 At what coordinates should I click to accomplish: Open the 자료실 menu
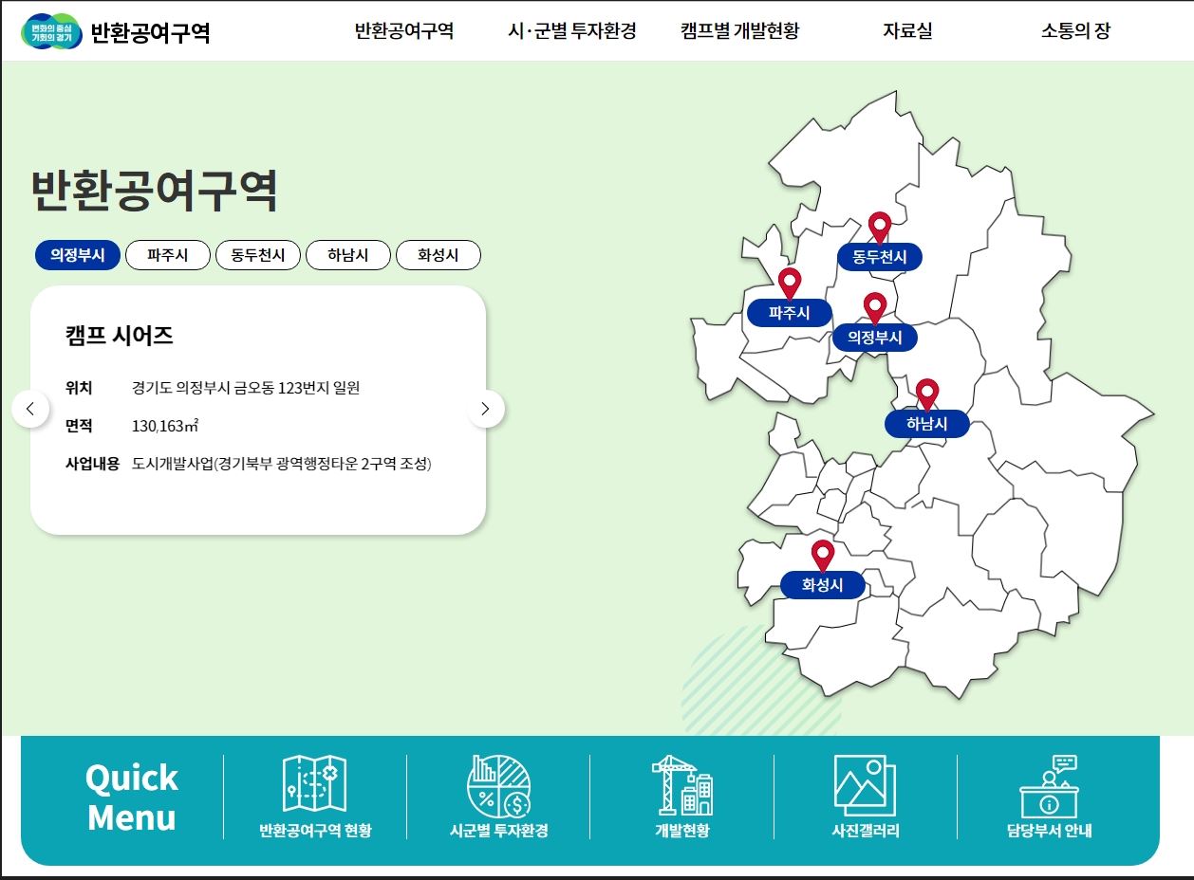click(x=907, y=31)
